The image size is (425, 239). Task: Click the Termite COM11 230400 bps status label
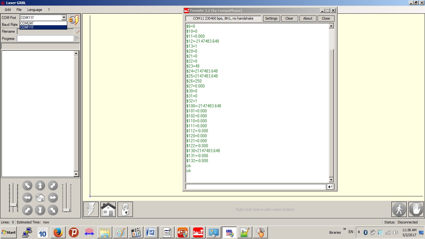[x=223, y=18]
